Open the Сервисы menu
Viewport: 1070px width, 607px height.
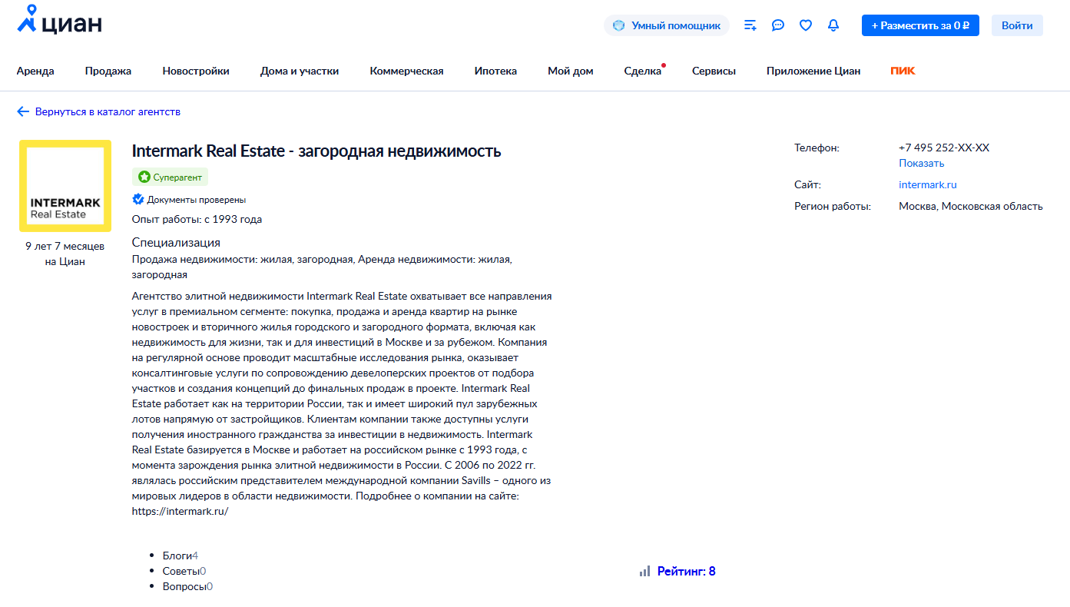714,71
